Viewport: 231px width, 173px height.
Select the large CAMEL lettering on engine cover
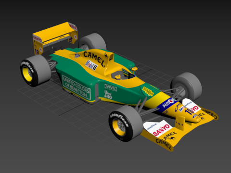coord(94,59)
